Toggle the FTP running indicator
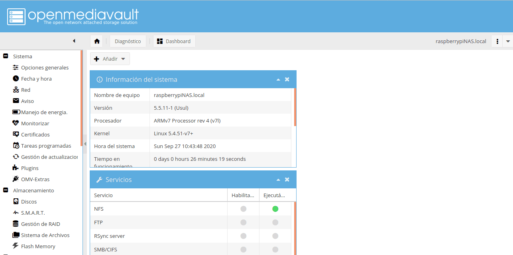 click(275, 222)
